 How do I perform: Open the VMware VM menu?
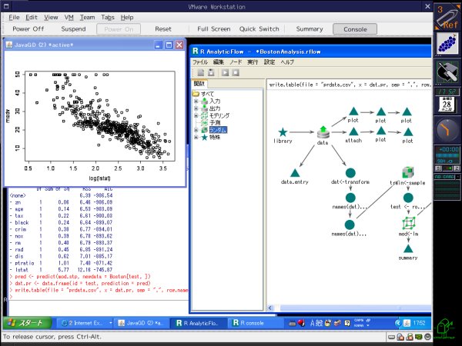69,18
